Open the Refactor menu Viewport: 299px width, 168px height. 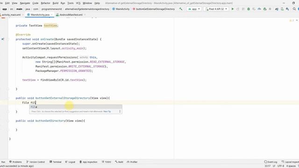point(46,3)
